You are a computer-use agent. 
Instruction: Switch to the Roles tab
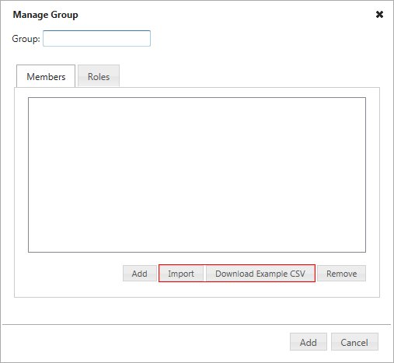(x=99, y=75)
